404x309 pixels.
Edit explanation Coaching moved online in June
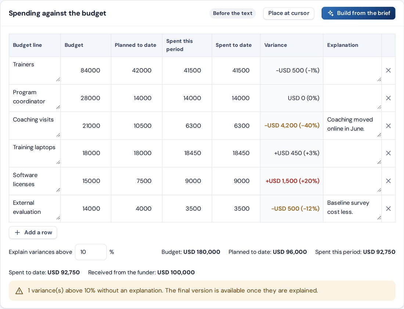tap(352, 126)
